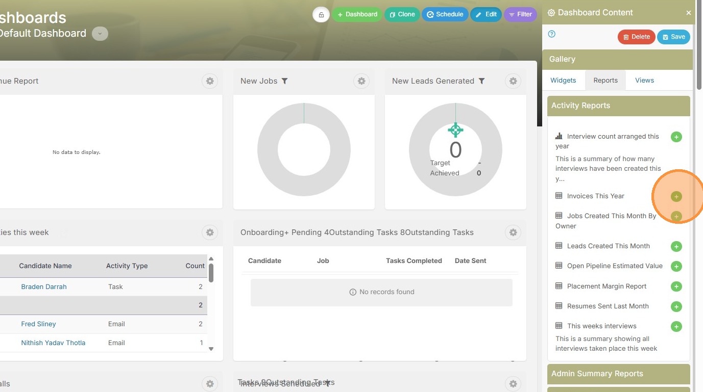Screen dimensions: 703x392
Task: Click the Job column header in Onboarding table
Action: coord(323,261)
